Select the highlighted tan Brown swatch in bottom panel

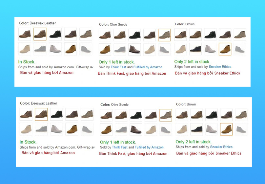(226, 129)
